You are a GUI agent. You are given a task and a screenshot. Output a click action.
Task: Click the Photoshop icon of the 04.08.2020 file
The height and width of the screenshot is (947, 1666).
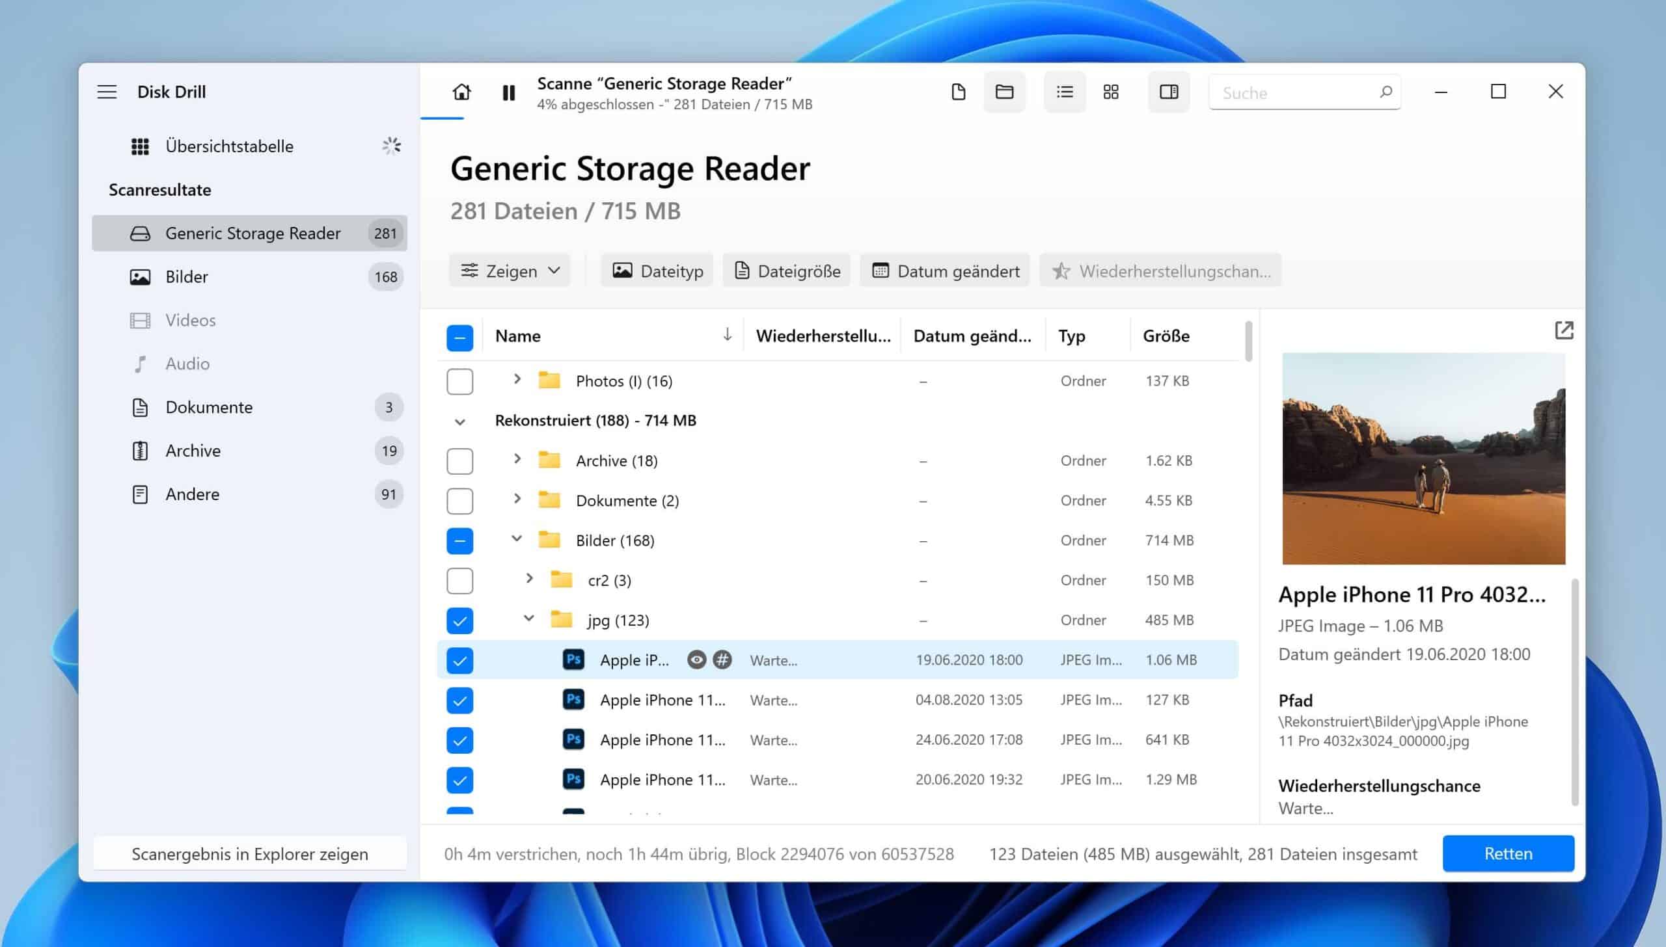coord(573,700)
